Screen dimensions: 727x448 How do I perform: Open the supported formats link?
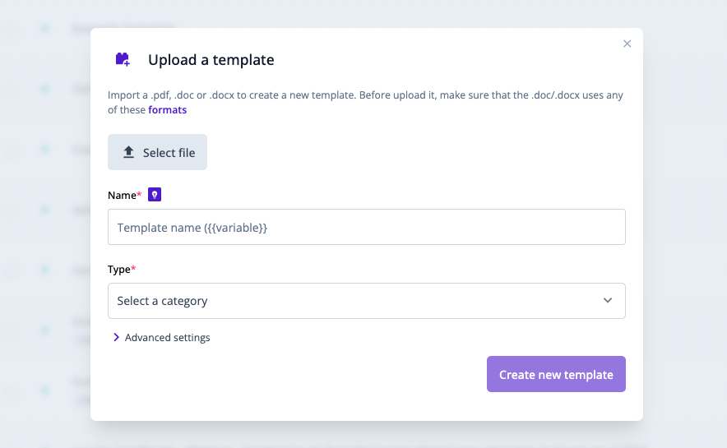coord(167,110)
